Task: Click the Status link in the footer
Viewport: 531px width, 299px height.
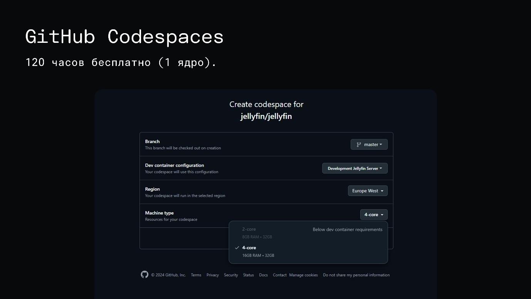Action: (248, 275)
